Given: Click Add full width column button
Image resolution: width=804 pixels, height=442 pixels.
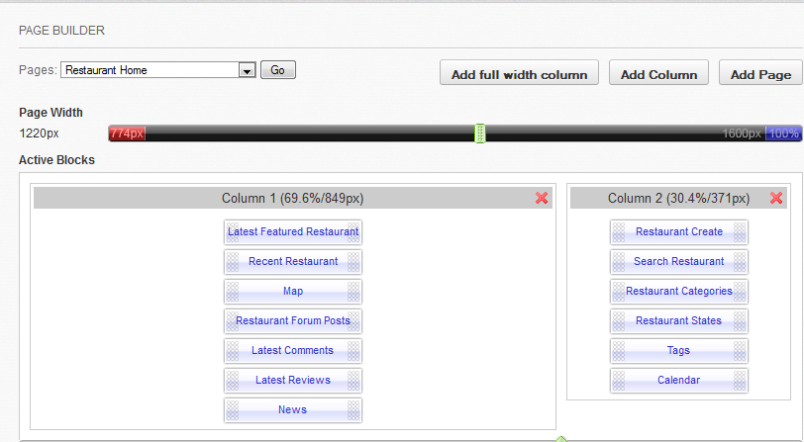Looking at the screenshot, I should tap(519, 74).
